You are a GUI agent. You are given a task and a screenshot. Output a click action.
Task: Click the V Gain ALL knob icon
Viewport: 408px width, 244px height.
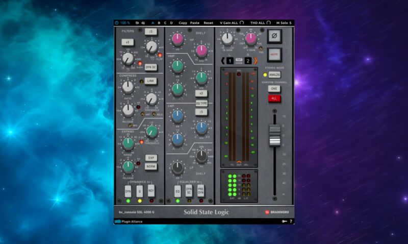click(242, 23)
